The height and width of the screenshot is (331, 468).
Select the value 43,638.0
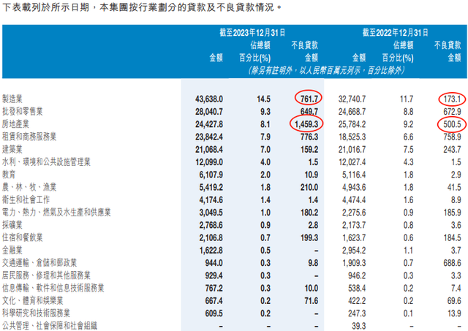point(209,99)
